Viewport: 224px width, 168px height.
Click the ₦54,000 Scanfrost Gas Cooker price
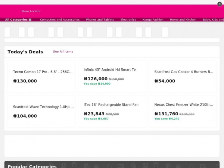[165, 81]
